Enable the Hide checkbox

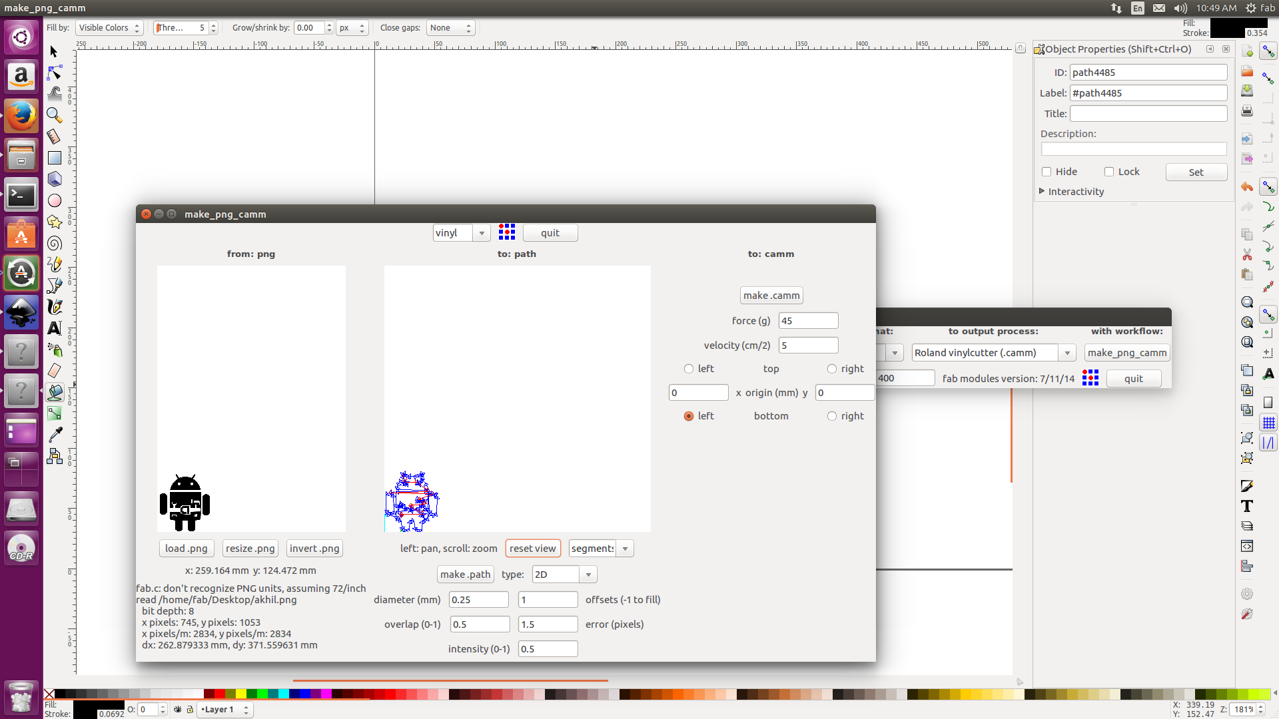pos(1047,172)
